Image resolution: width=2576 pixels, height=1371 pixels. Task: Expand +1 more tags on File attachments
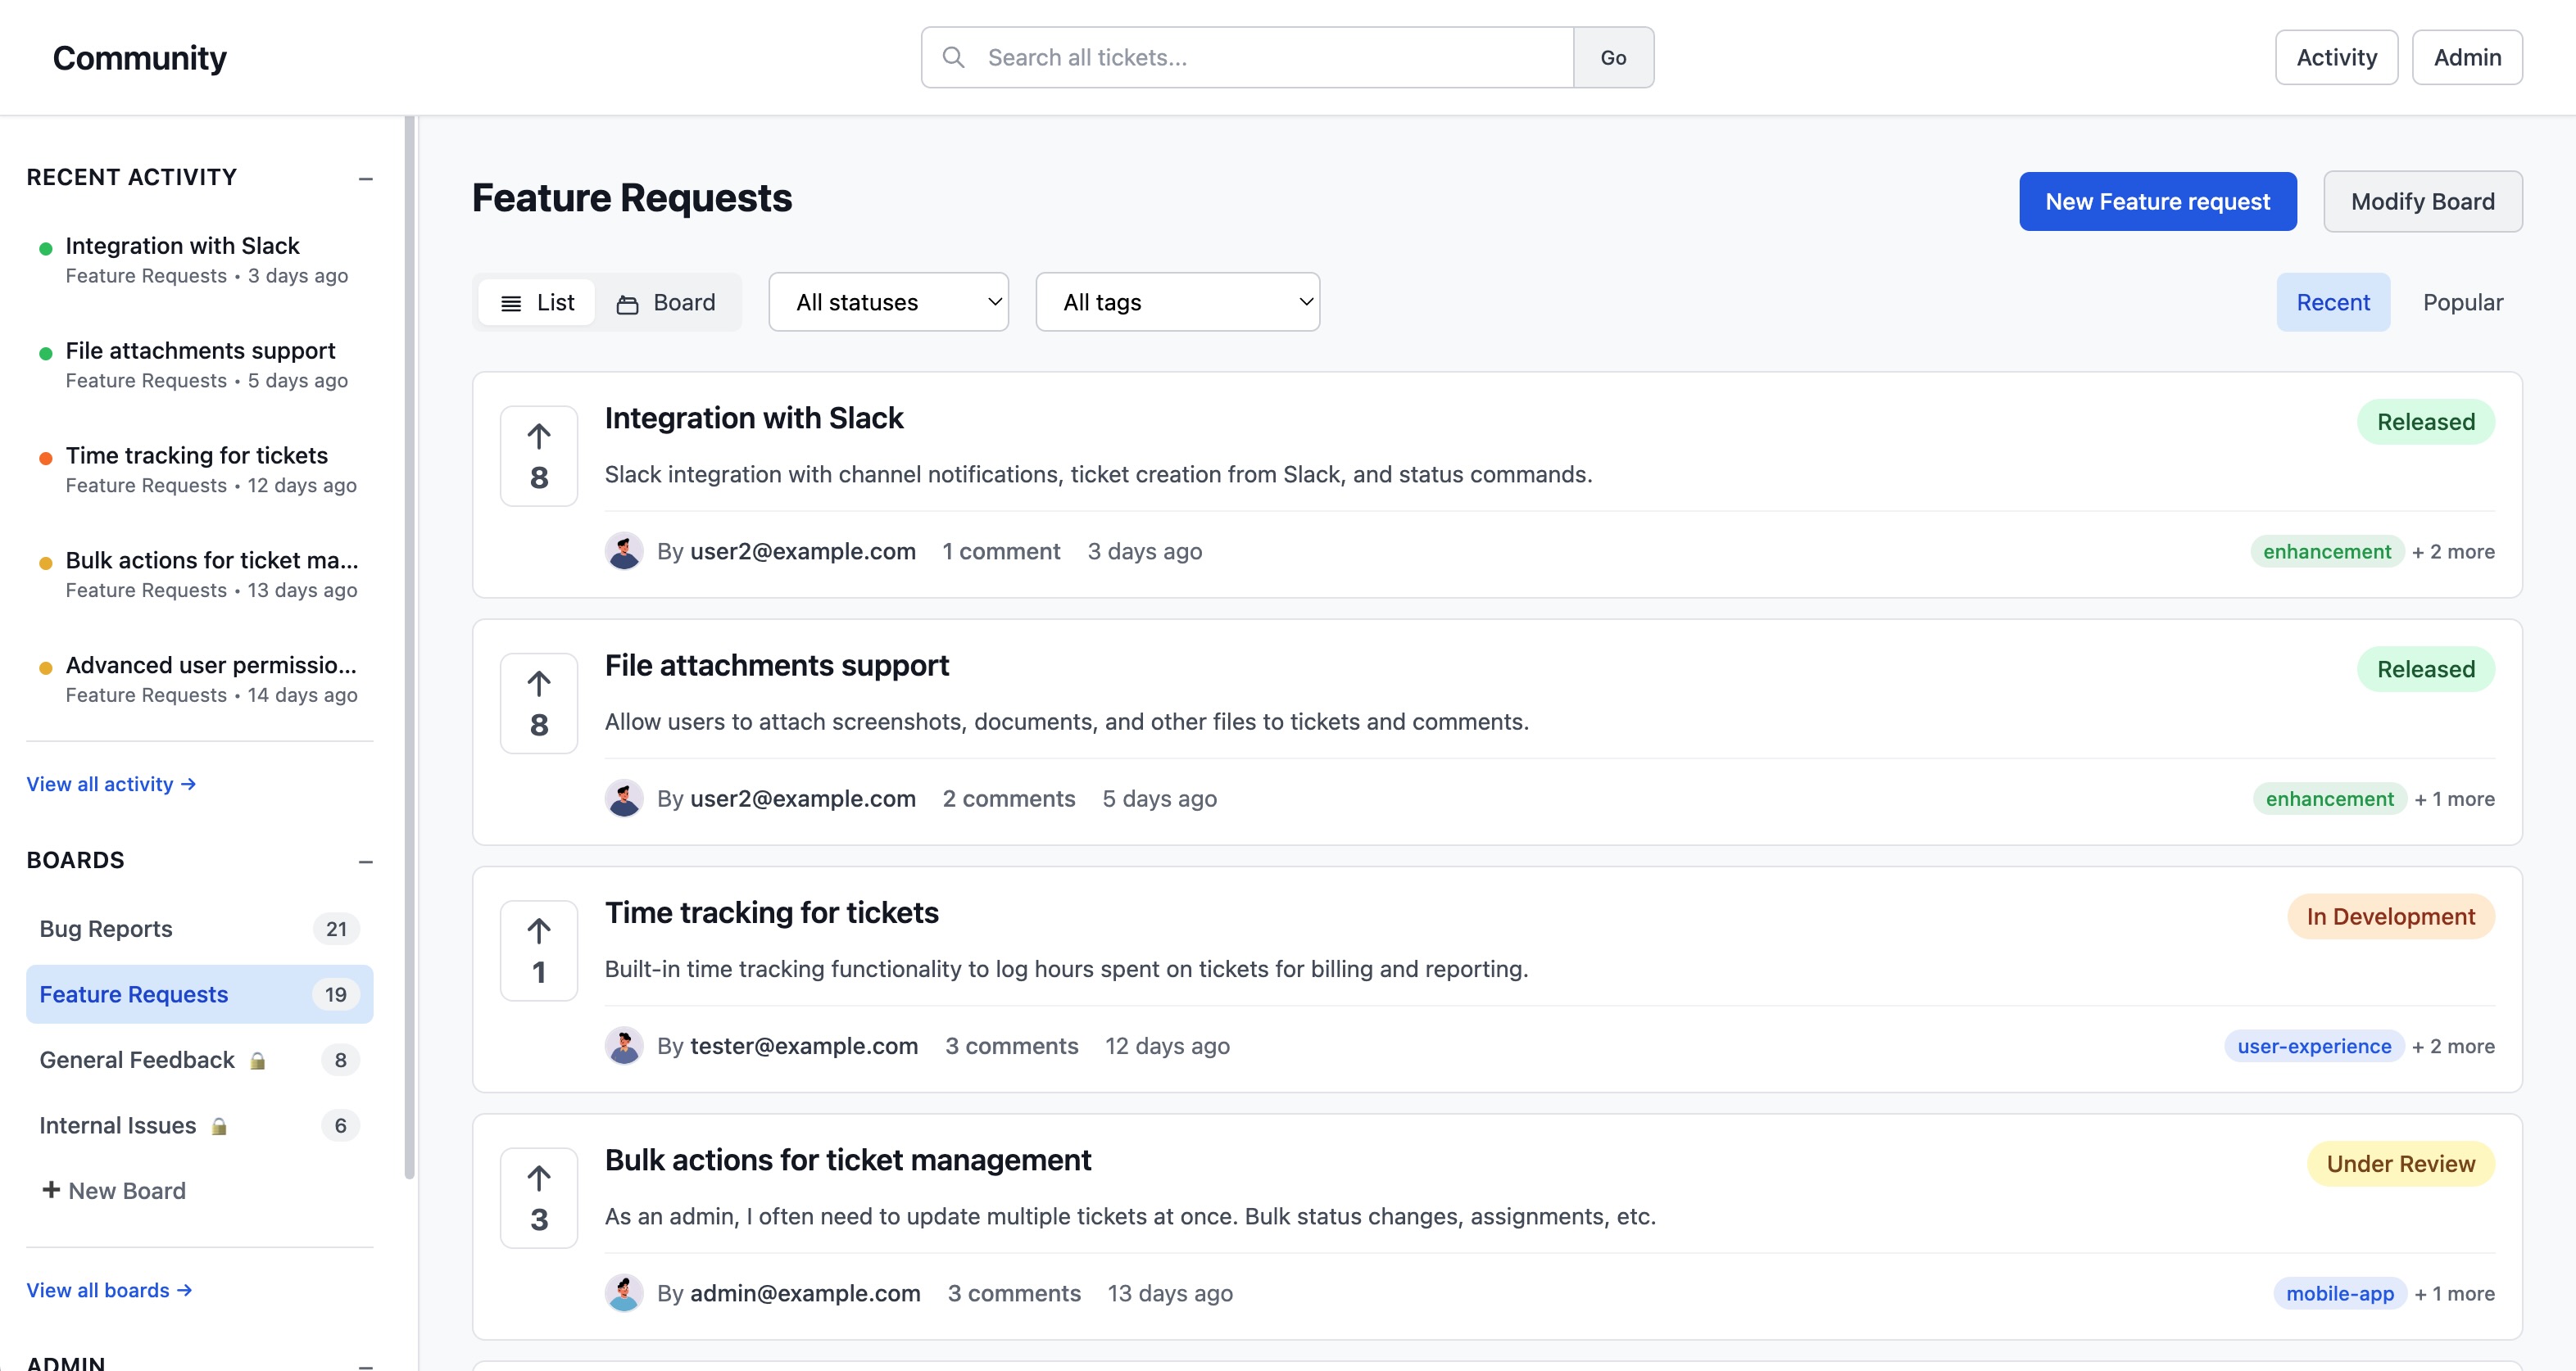tap(2454, 799)
